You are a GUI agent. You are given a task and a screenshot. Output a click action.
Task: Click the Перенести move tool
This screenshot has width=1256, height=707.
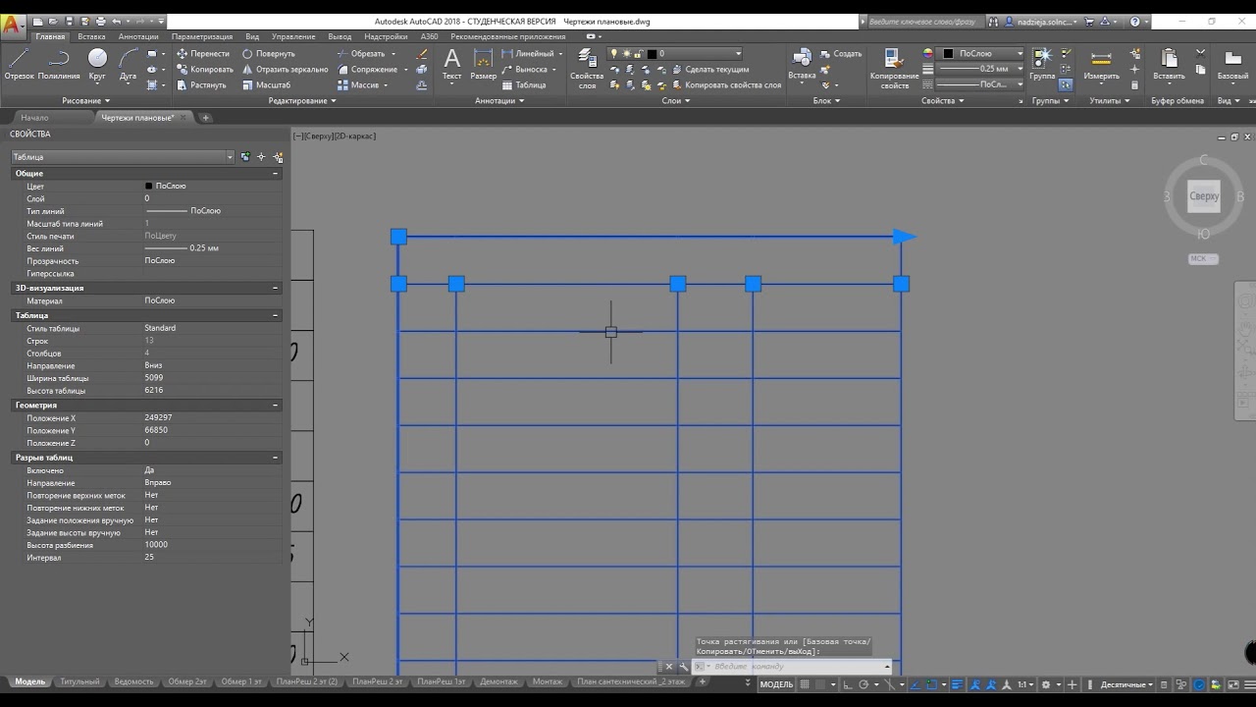(203, 54)
